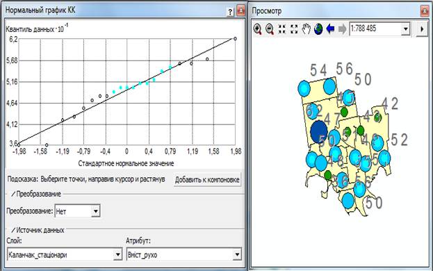Close the Нормальный график КК window
The height and width of the screenshot is (271, 433).
tap(240, 10)
